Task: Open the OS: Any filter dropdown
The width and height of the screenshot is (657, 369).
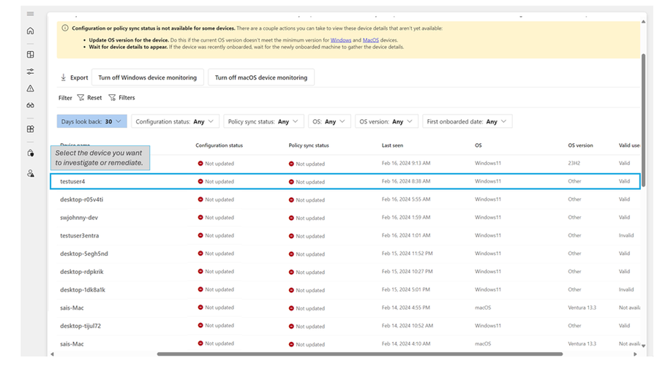Action: tap(329, 121)
